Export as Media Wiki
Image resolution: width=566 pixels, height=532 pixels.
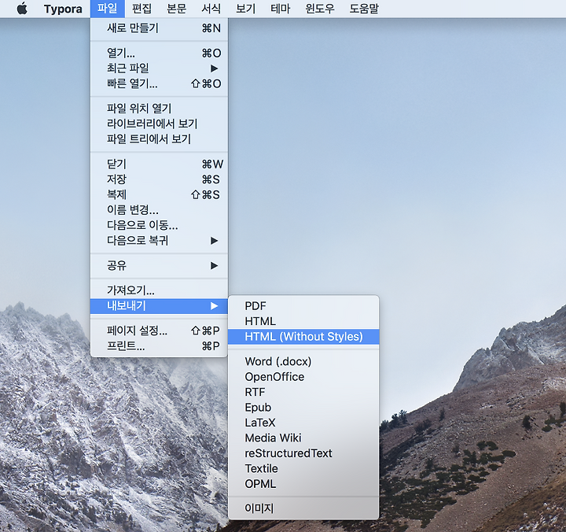pos(303,438)
